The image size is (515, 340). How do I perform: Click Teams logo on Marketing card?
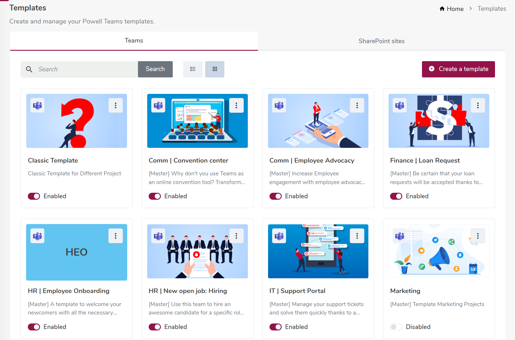[400, 236]
